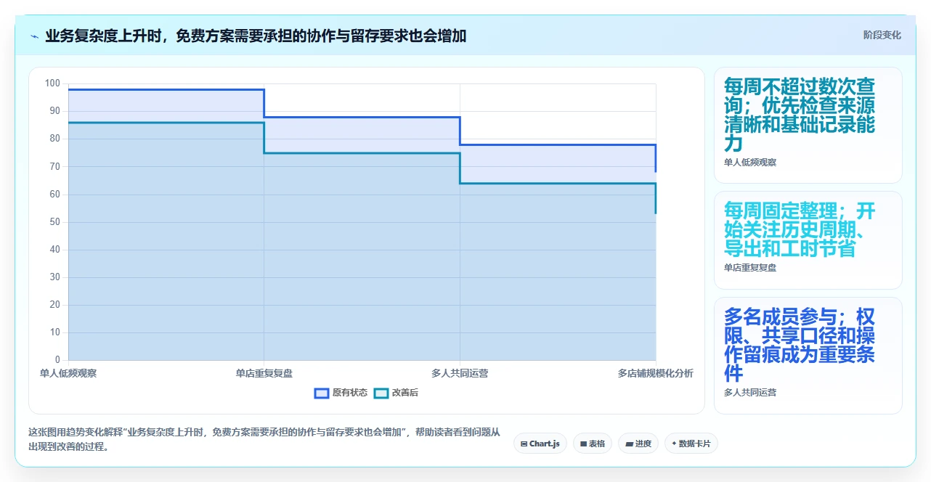Click the 50 value on the y-axis
931x482 pixels.
pos(54,222)
